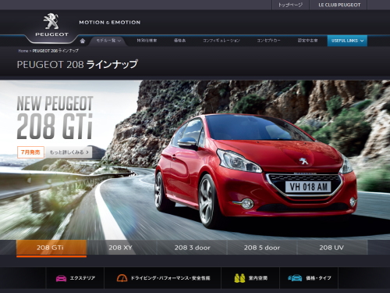The height and width of the screenshot is (293, 390).
Task: Go to the home icon in nav bar
Action: pos(83,41)
